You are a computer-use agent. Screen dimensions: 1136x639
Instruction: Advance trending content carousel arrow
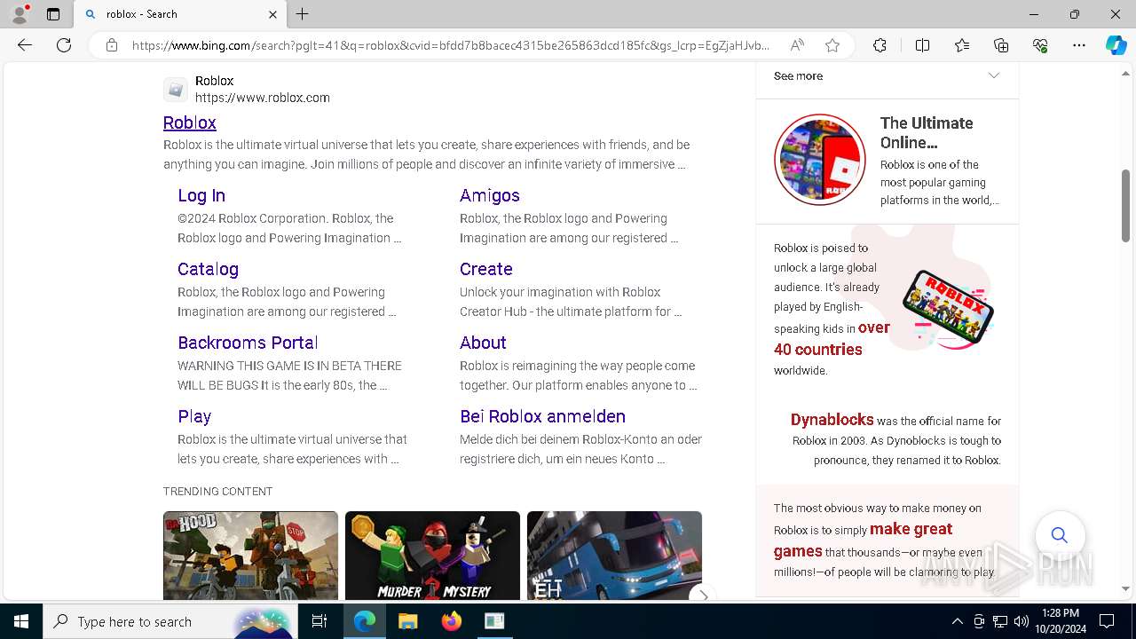click(702, 596)
